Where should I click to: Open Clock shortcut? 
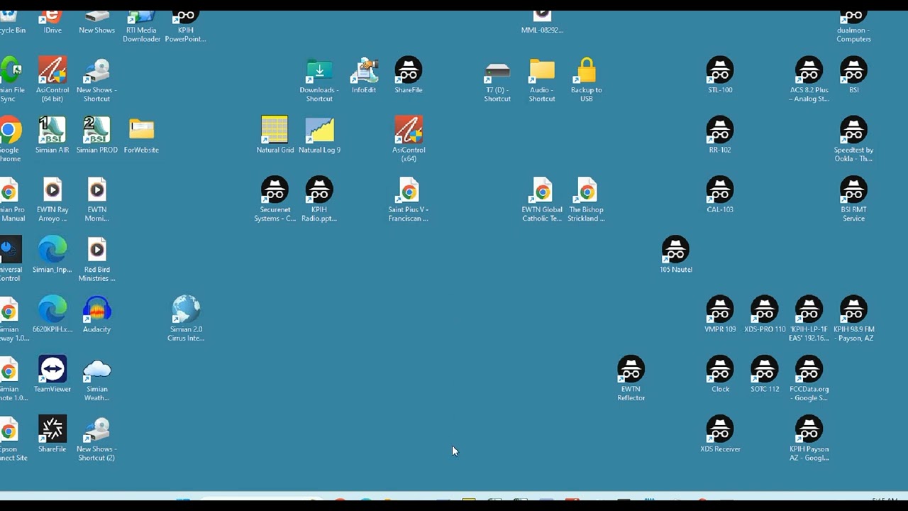click(x=720, y=374)
